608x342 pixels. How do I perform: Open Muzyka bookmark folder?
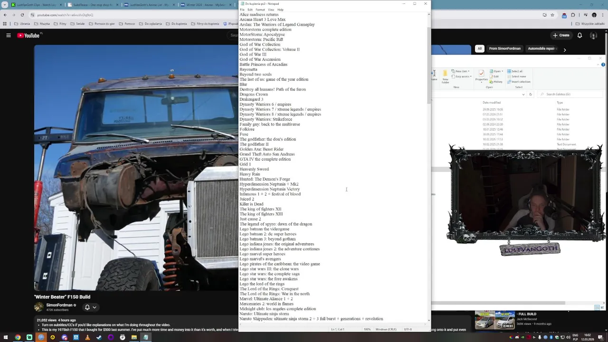pyautogui.click(x=42, y=24)
